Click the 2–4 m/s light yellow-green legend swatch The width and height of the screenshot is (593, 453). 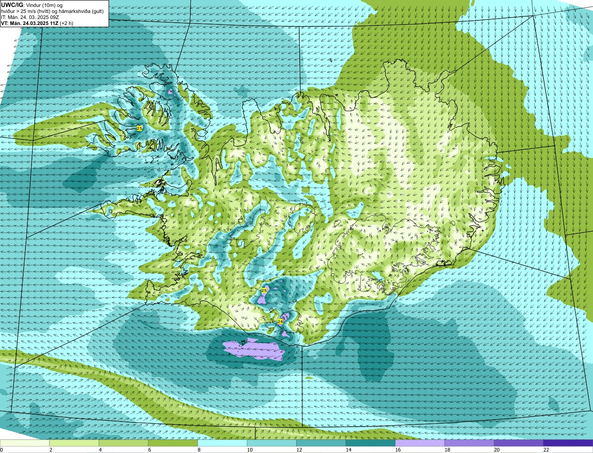click(x=74, y=443)
